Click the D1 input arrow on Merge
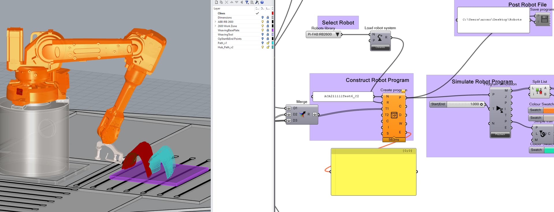This screenshot has width=554, height=212. (289, 108)
